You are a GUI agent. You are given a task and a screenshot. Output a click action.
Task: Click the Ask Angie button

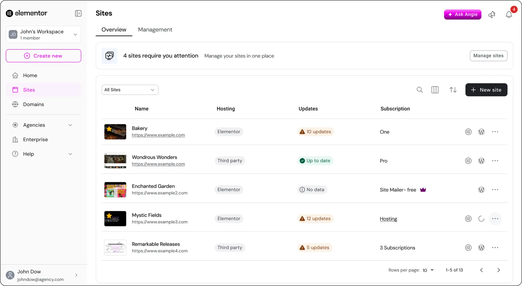coord(462,14)
